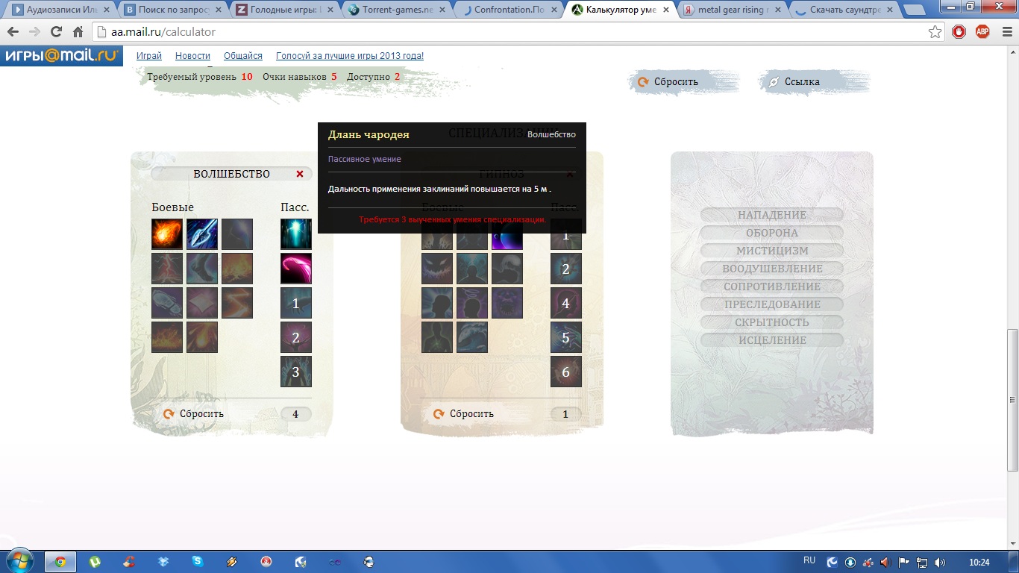Choose the ВООДУШЕВЛЕНИЕ specialization
Viewport: 1019px width, 573px height.
pyautogui.click(x=772, y=269)
